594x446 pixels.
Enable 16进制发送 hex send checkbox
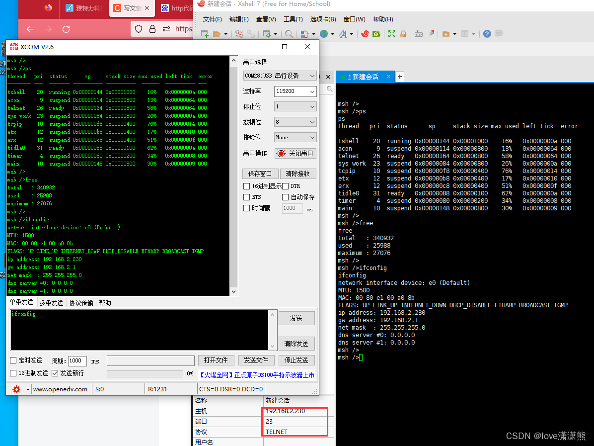pyautogui.click(x=13, y=373)
